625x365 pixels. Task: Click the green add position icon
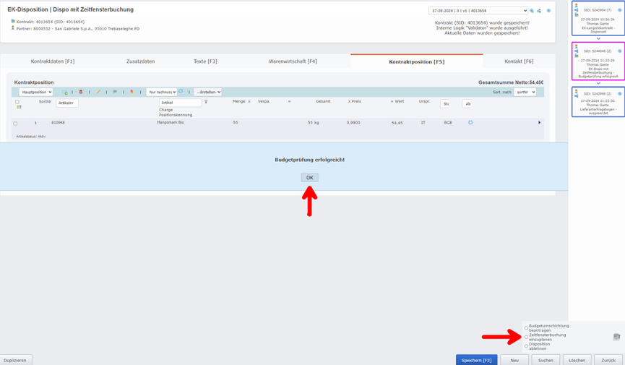click(65, 93)
